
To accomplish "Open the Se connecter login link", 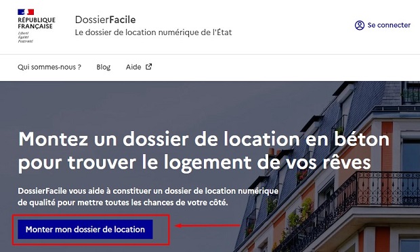I will coord(383,26).
